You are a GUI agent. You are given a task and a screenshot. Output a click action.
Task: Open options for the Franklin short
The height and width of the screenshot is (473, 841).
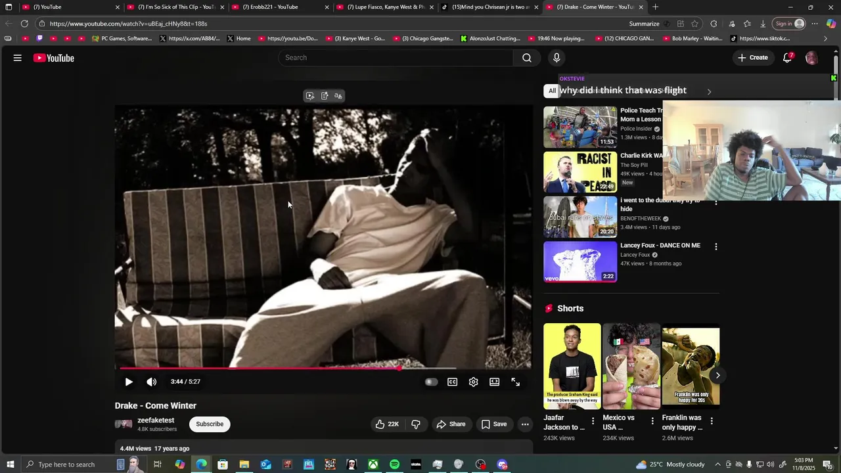click(712, 421)
